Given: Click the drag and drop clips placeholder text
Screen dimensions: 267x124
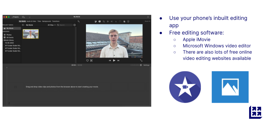Looking at the screenshot, I should (62, 87).
